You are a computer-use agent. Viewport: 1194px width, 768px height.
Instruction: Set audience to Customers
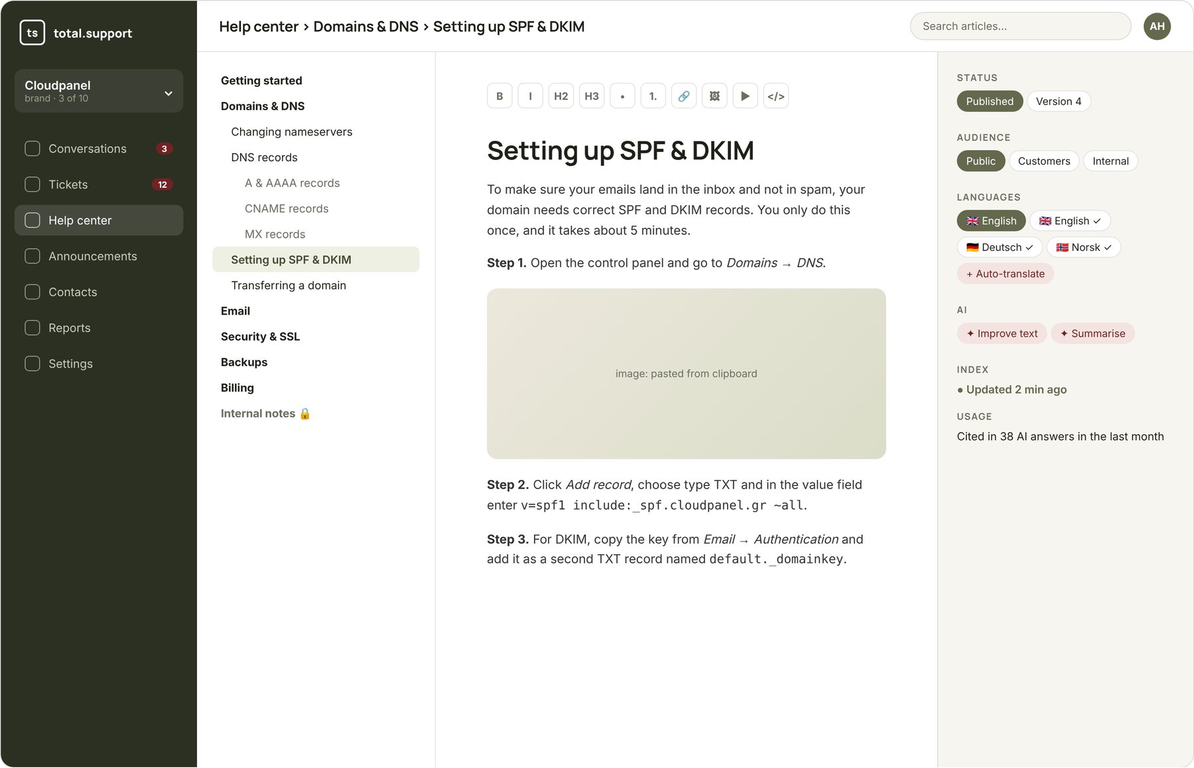pyautogui.click(x=1044, y=161)
